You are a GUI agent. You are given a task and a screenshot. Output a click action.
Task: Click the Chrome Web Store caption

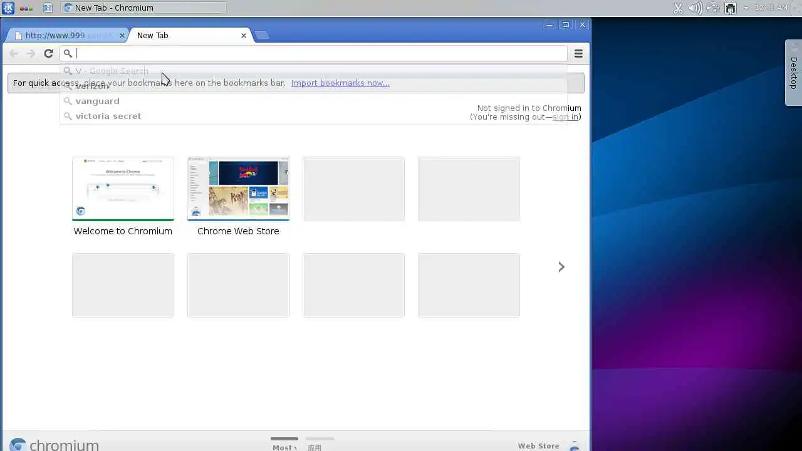(238, 231)
